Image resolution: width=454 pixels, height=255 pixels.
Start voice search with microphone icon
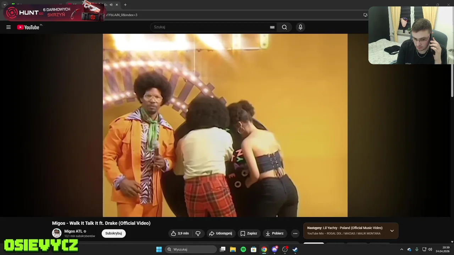pos(300,27)
